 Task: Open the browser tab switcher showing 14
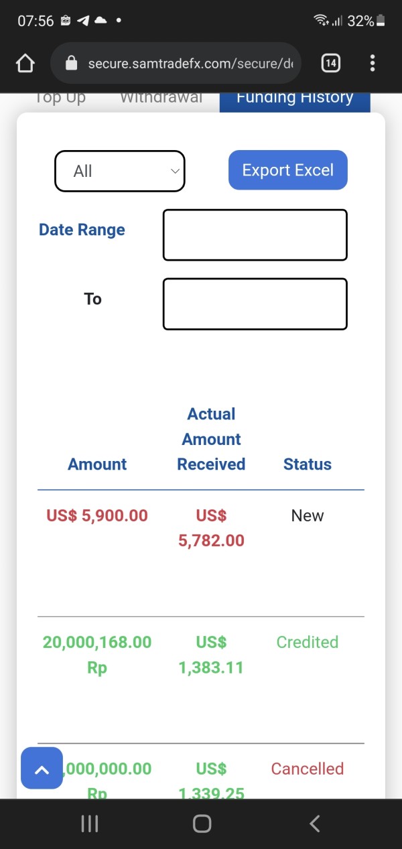tap(330, 64)
